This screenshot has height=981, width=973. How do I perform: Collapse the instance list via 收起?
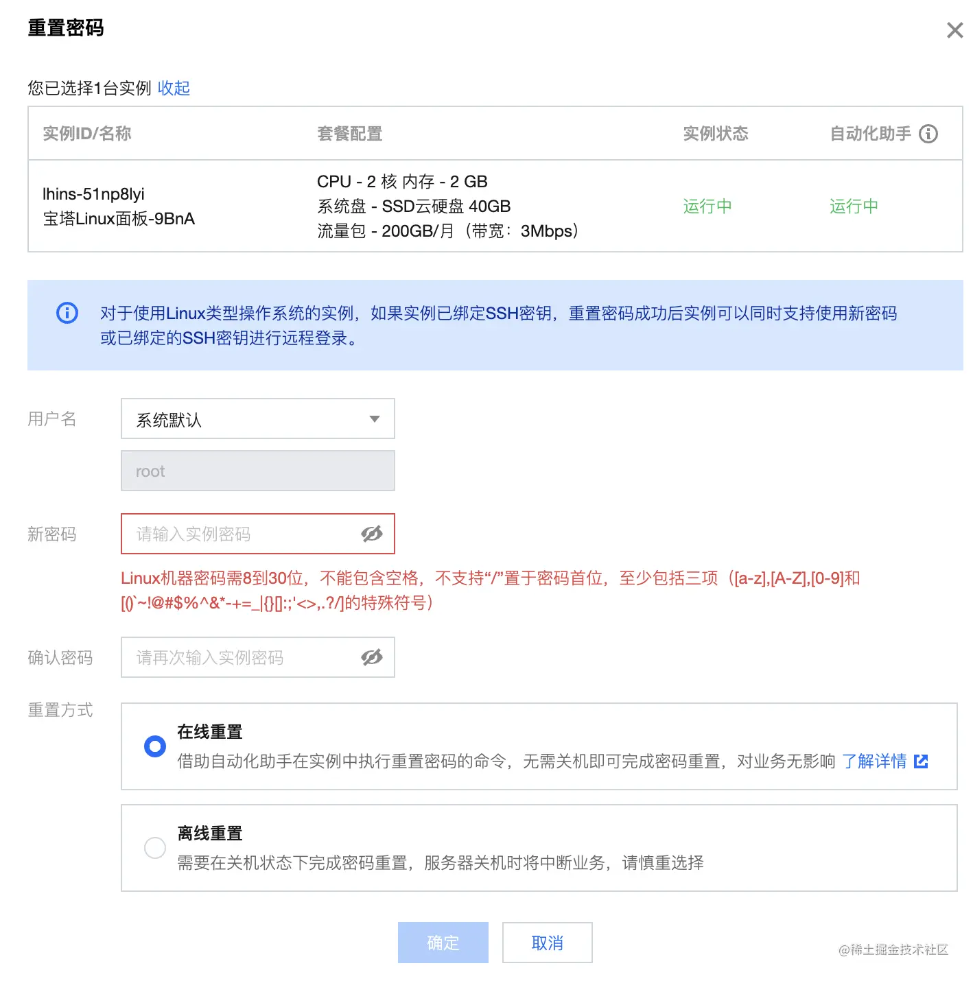(x=174, y=88)
